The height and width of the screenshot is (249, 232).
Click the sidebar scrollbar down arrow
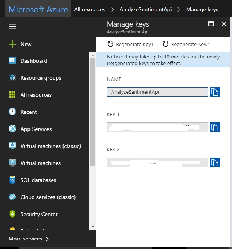(x=93, y=227)
